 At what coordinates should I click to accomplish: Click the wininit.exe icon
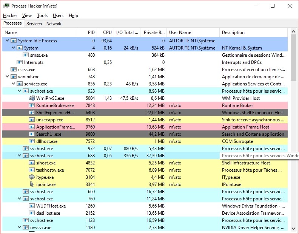[x=14, y=77]
